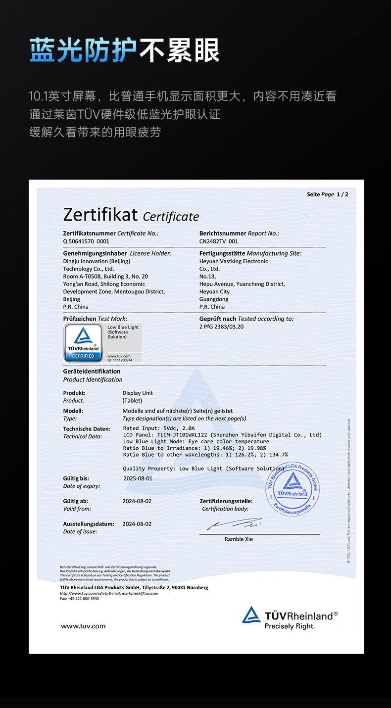Click the 'Low Blue Light Mode: Eye care' line
The height and width of the screenshot is (708, 391).
tap(196, 441)
